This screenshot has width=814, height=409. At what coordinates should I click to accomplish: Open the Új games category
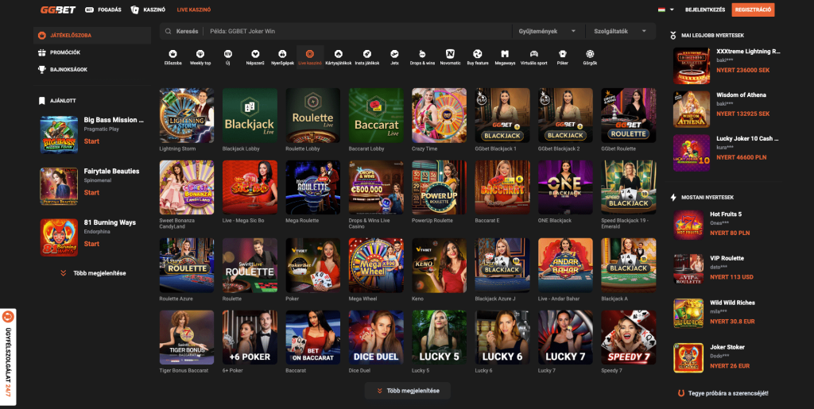tap(227, 57)
